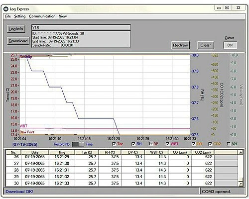Click the RH (%) column header
This screenshot has width=249, height=199.
(110, 152)
